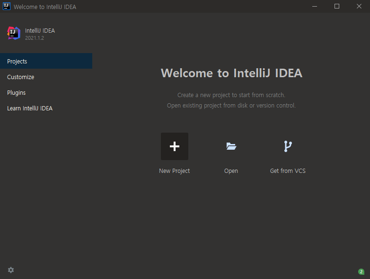Click the Open folder icon
This screenshot has height=279, width=370.
231,146
